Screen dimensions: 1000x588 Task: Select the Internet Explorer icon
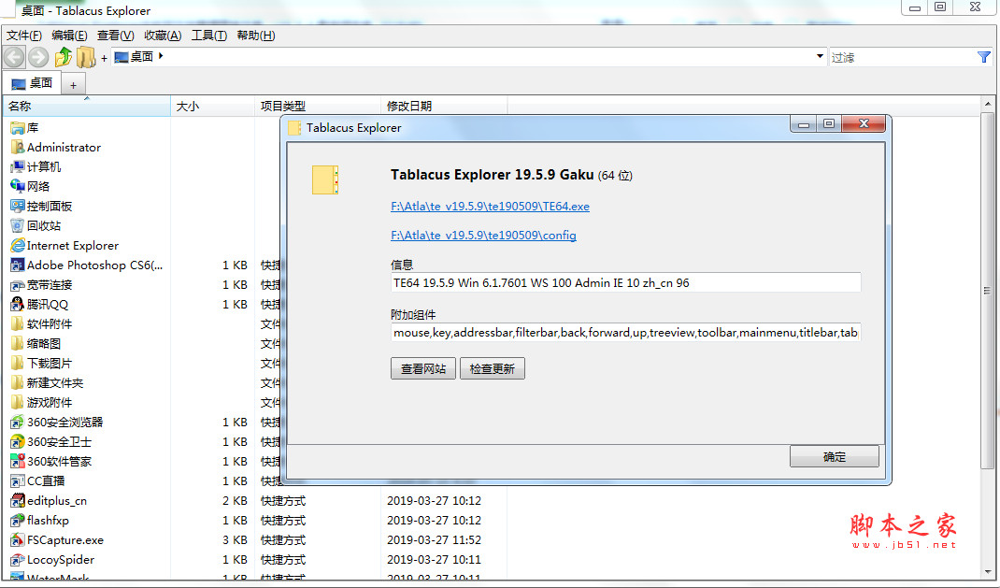coord(18,246)
